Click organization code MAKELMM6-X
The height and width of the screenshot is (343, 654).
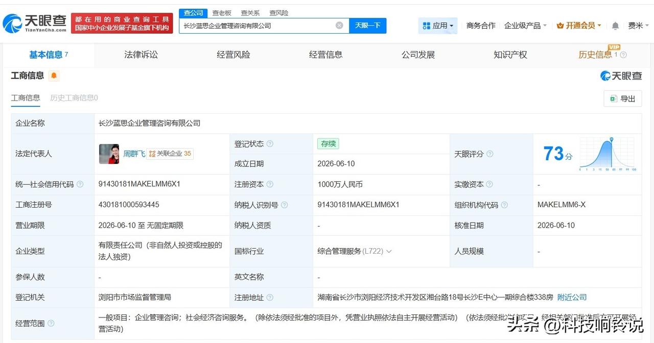tap(562, 205)
